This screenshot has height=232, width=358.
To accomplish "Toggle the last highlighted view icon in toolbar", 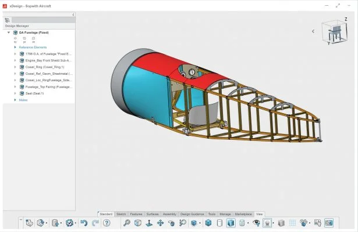I will [x=329, y=223].
